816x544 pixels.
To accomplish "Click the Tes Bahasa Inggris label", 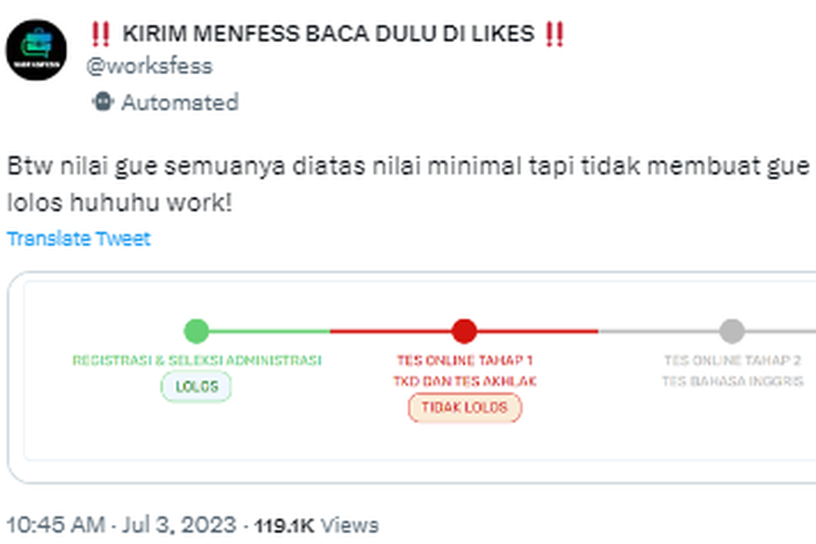I will coord(732,381).
